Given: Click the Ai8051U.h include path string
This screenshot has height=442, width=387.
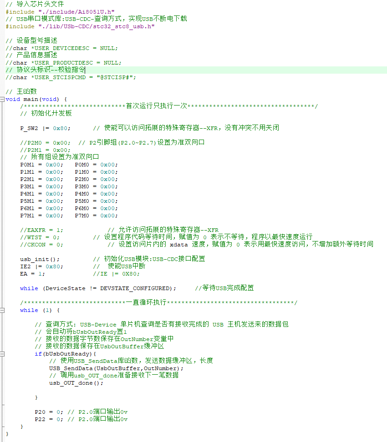Looking at the screenshot, I should [x=76, y=12].
